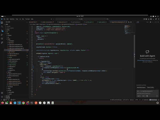160x120 pixels.
Task: Expand the public folder
Action: [8, 30]
